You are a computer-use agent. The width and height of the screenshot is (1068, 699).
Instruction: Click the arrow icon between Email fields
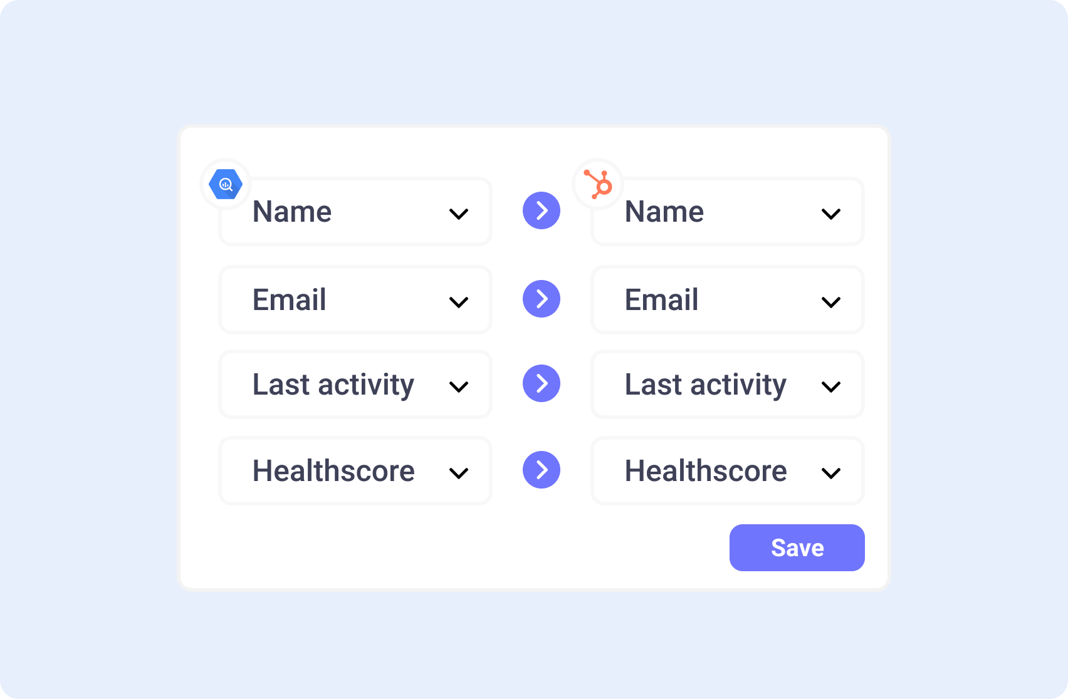point(542,299)
